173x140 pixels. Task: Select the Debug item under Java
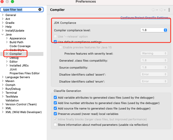coord(14,58)
